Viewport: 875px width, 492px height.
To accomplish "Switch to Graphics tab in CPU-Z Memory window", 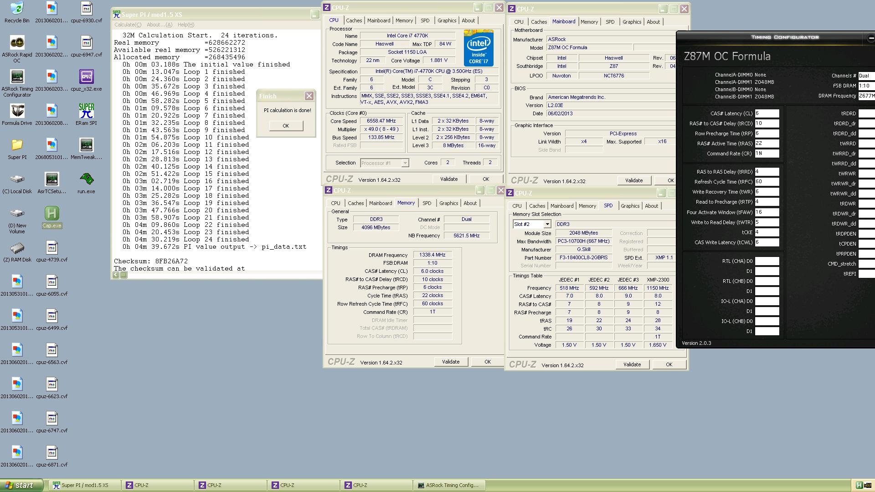I will [448, 203].
